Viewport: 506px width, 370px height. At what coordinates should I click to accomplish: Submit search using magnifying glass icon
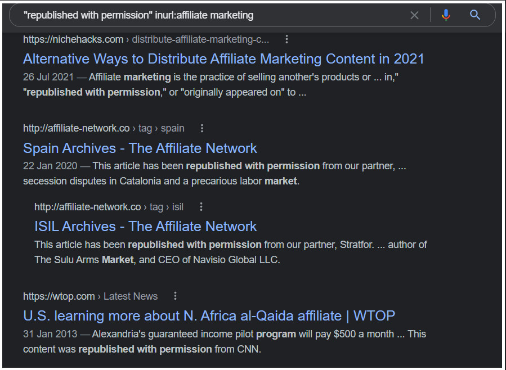click(x=474, y=15)
